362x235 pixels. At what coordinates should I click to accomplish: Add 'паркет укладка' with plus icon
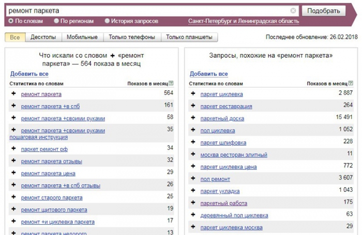click(193, 191)
